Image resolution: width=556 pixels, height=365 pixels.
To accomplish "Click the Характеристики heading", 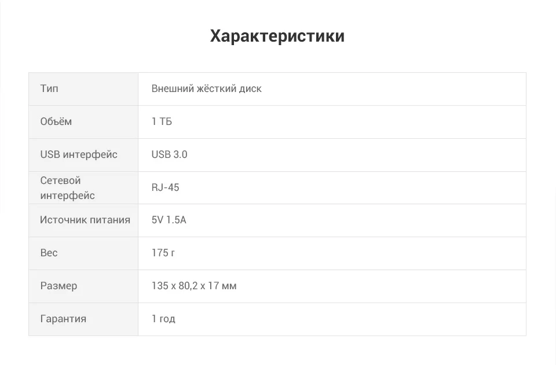I will tap(277, 36).
